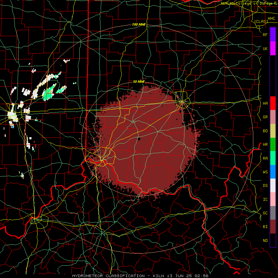
Task: Click the 100 NMI range ring label
Action: tap(139, 24)
